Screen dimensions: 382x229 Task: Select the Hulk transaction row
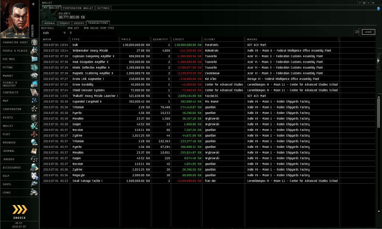[x=208, y=45]
